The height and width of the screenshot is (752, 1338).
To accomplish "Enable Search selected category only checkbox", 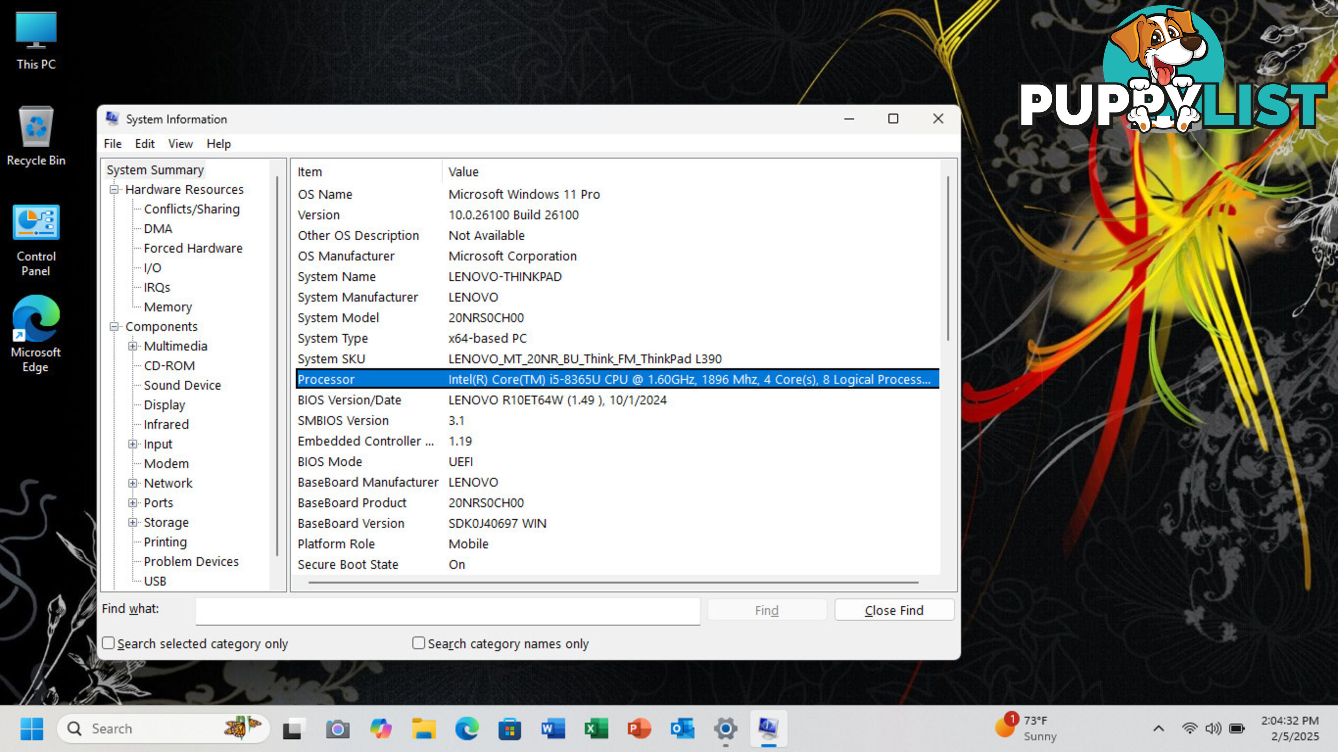I will [x=109, y=643].
